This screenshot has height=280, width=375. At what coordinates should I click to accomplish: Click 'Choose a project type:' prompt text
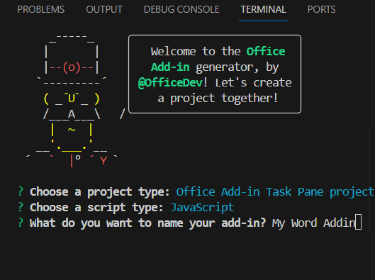click(x=100, y=192)
